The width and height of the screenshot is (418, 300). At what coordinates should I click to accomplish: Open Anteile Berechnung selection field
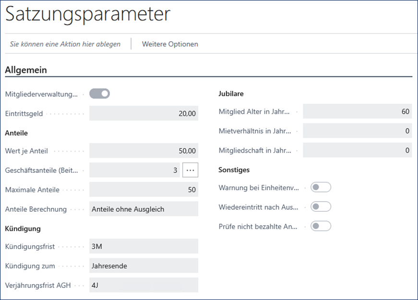pos(143,209)
